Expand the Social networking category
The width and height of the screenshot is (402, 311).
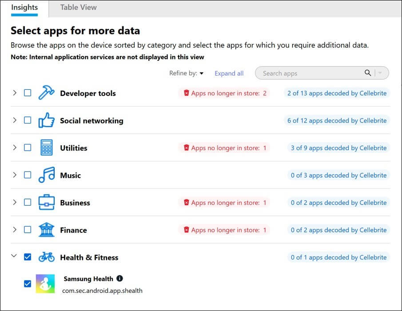click(x=14, y=120)
